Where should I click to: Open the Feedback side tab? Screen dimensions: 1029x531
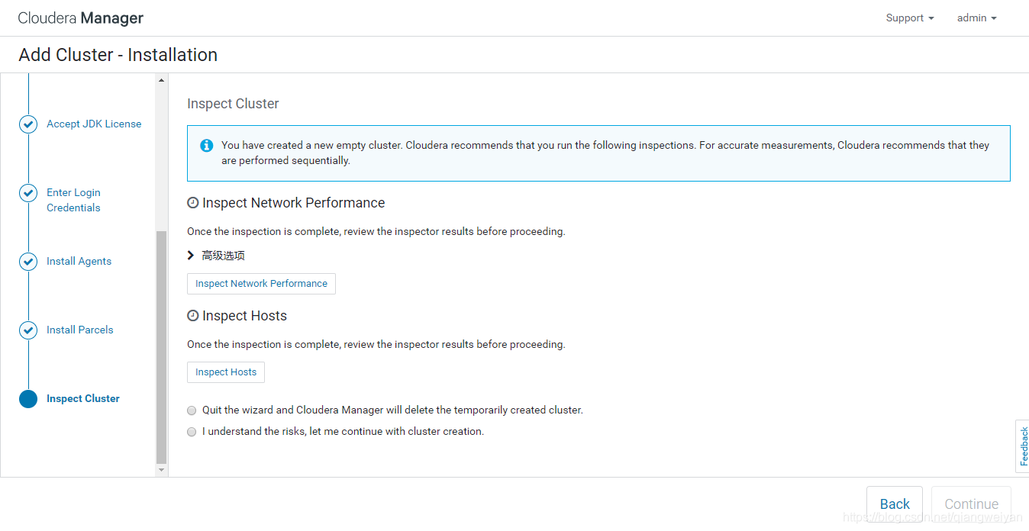pos(1023,446)
